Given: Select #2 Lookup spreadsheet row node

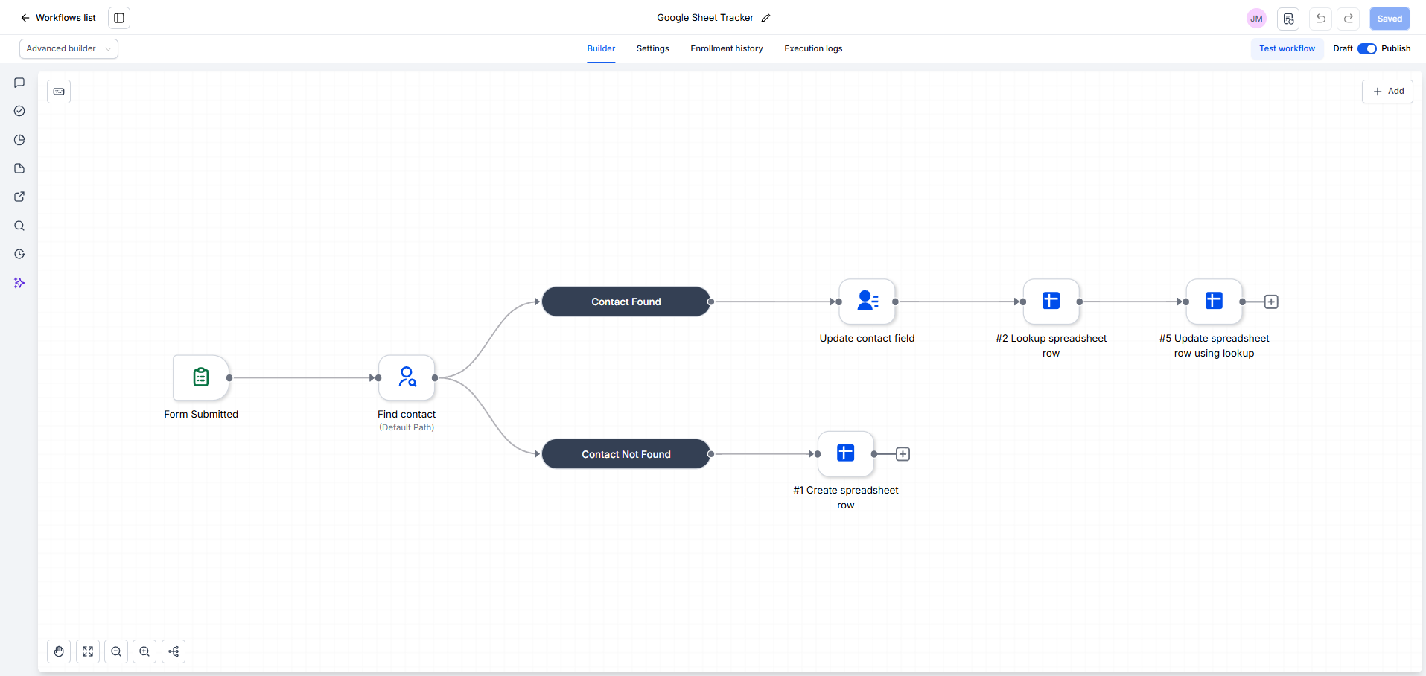Looking at the screenshot, I should coord(1051,302).
